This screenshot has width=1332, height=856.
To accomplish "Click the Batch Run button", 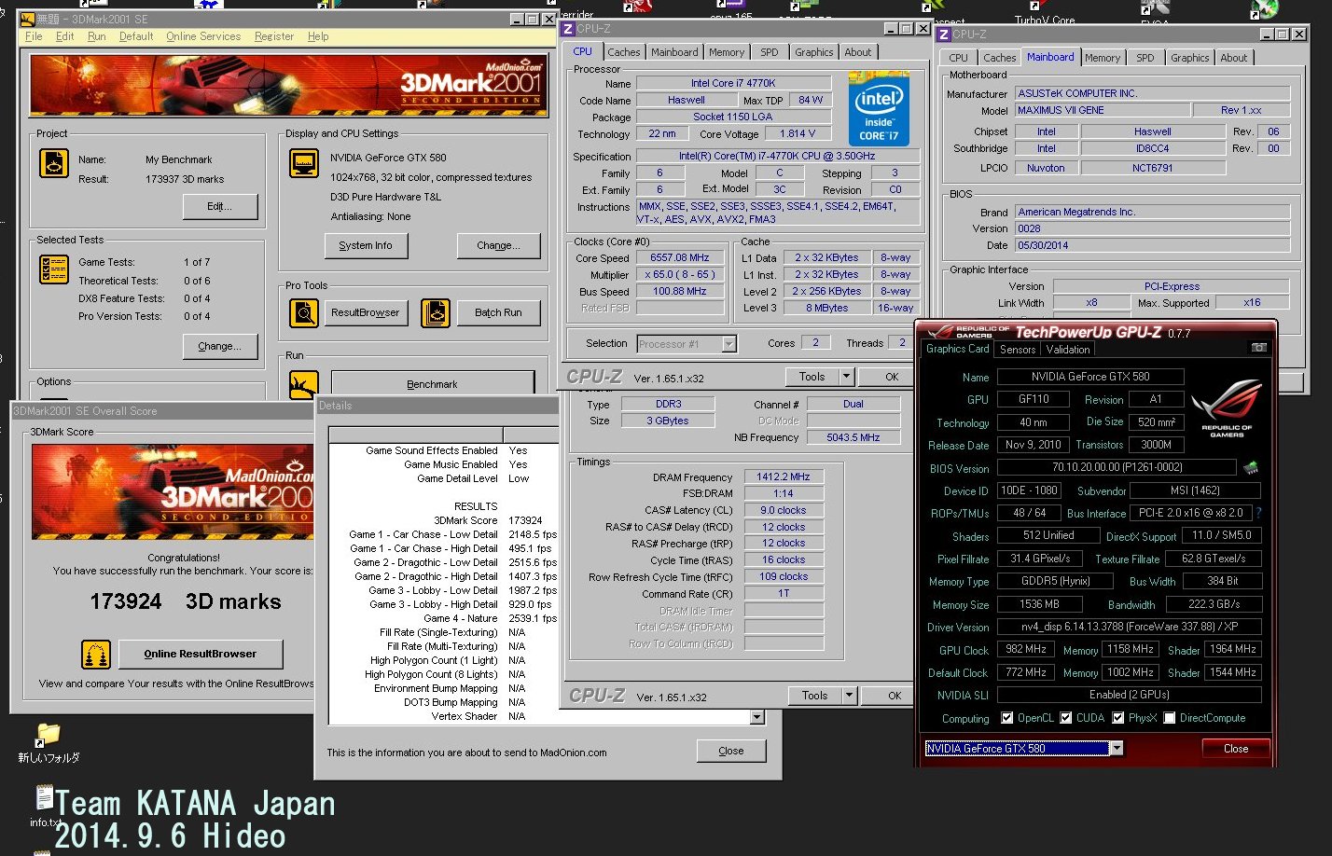I will tap(498, 312).
